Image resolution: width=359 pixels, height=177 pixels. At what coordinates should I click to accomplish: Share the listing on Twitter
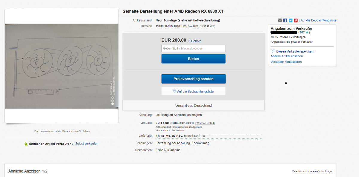click(290, 20)
